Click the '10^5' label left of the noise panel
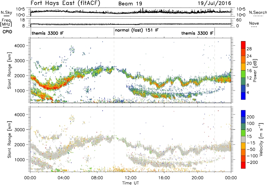 (21, 9)
